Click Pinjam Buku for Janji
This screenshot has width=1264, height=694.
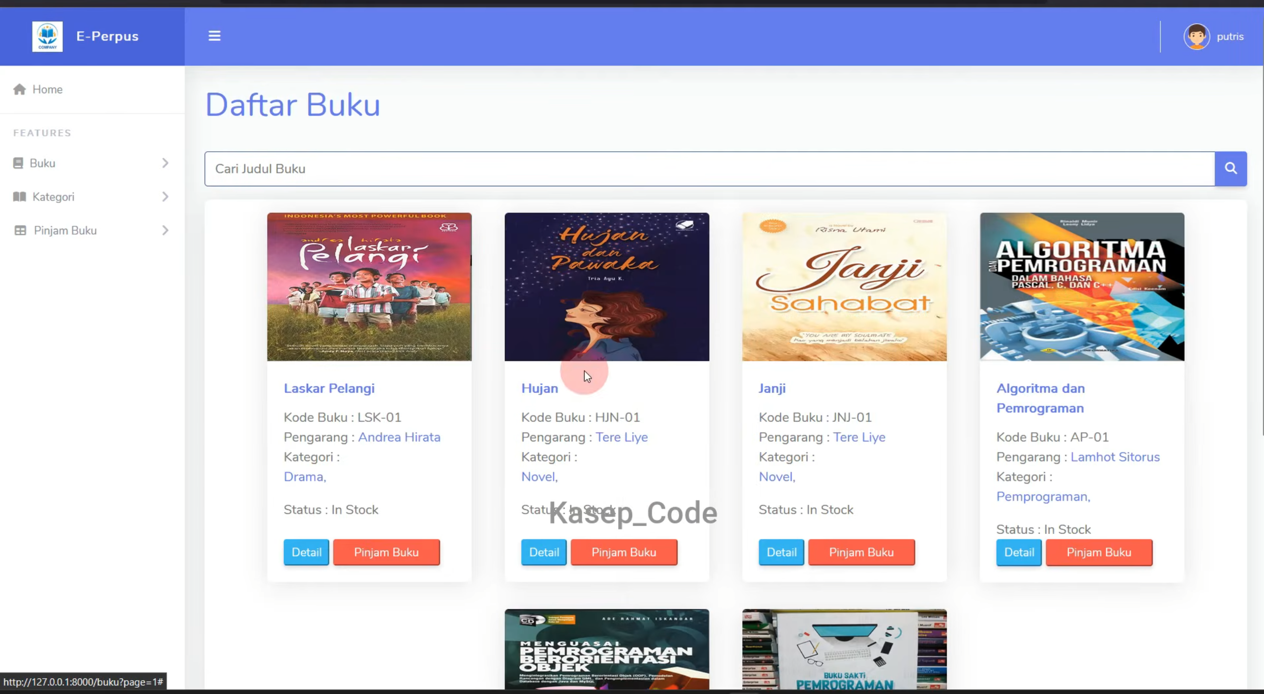(861, 552)
